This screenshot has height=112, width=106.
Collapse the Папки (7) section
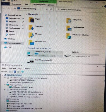tap(26, 14)
